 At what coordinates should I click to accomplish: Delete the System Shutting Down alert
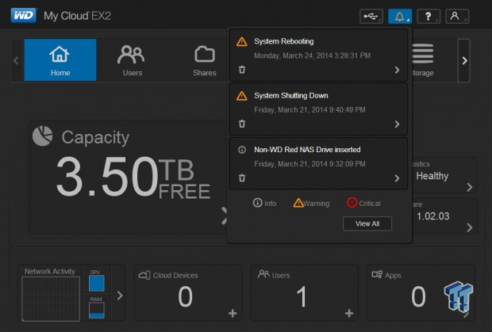[x=242, y=124]
